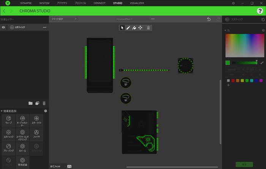The width and height of the screenshot is (266, 169).
Task: Pick a color with the eyedropper
Action: [262, 63]
